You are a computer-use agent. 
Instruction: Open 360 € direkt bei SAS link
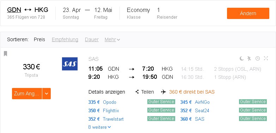pyautogui.click(x=192, y=92)
